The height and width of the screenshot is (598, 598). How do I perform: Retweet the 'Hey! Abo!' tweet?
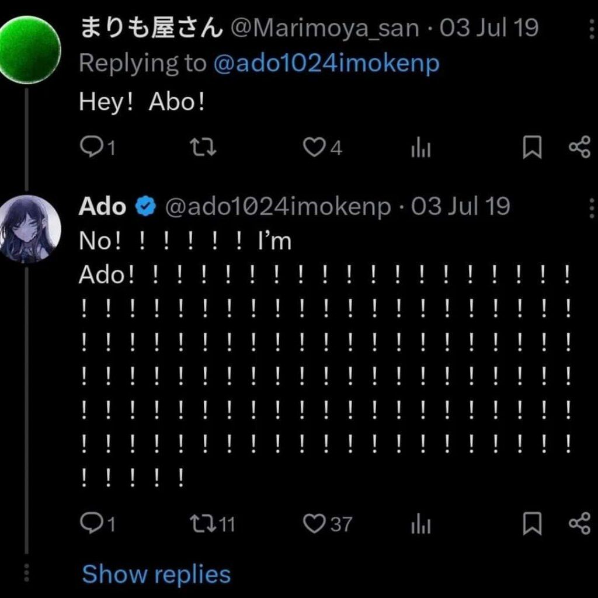(204, 148)
